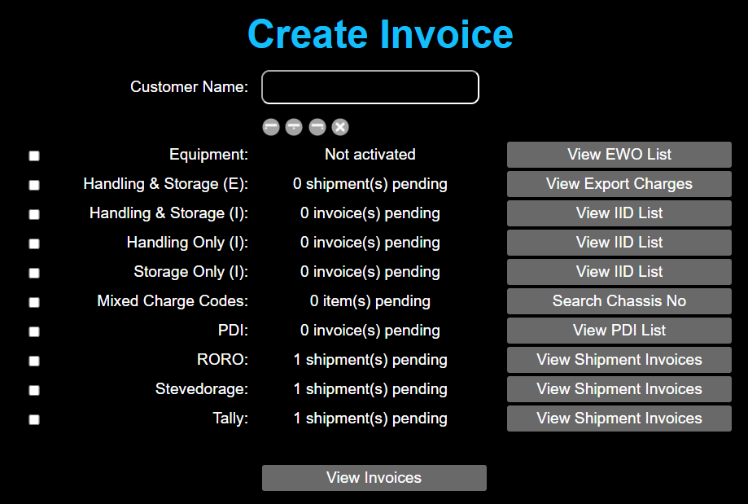Screen dimensions: 748x504
Task: Click the round icon with left-dotted bar
Action: pyautogui.click(x=271, y=127)
